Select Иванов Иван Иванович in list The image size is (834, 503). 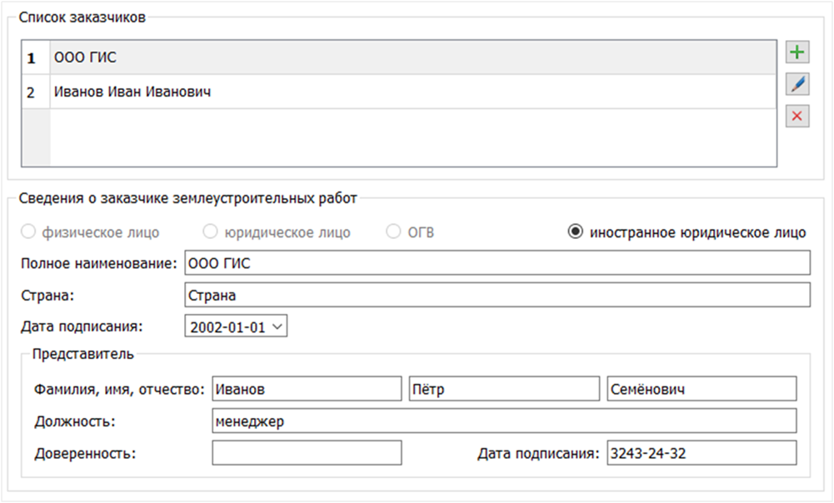tap(412, 92)
